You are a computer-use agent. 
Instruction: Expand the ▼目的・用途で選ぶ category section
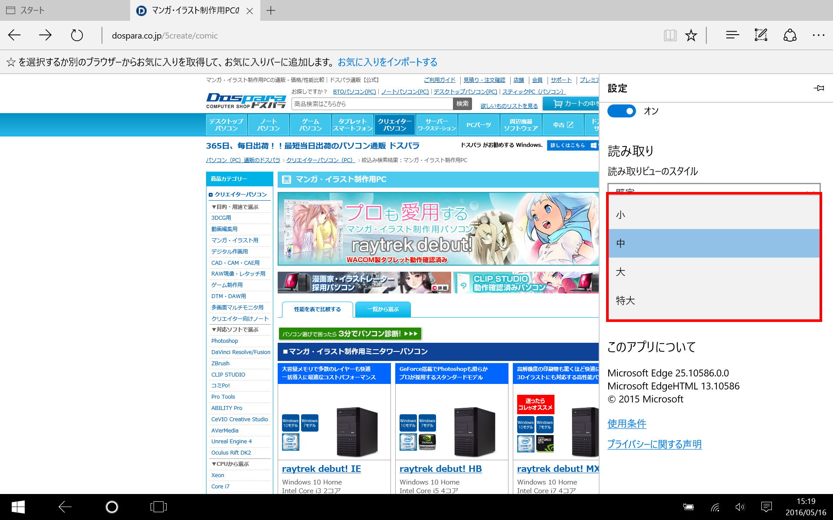point(235,207)
